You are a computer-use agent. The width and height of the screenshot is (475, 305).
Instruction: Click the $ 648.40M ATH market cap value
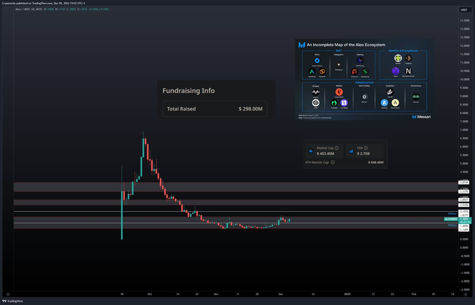point(376,162)
